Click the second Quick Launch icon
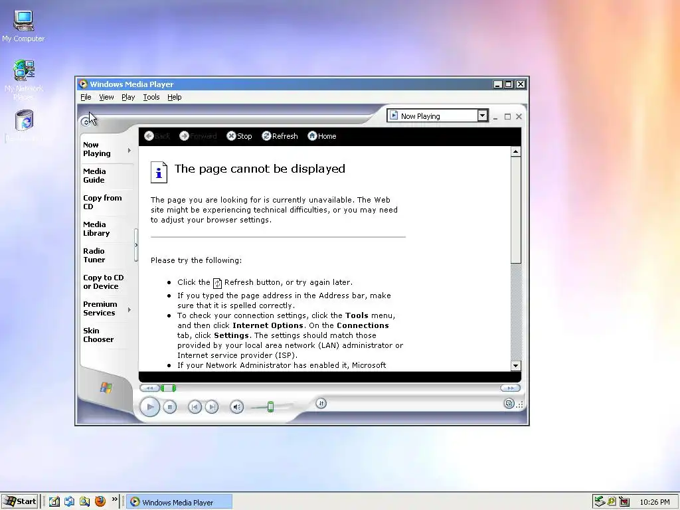The image size is (680, 510). pyautogui.click(x=69, y=501)
